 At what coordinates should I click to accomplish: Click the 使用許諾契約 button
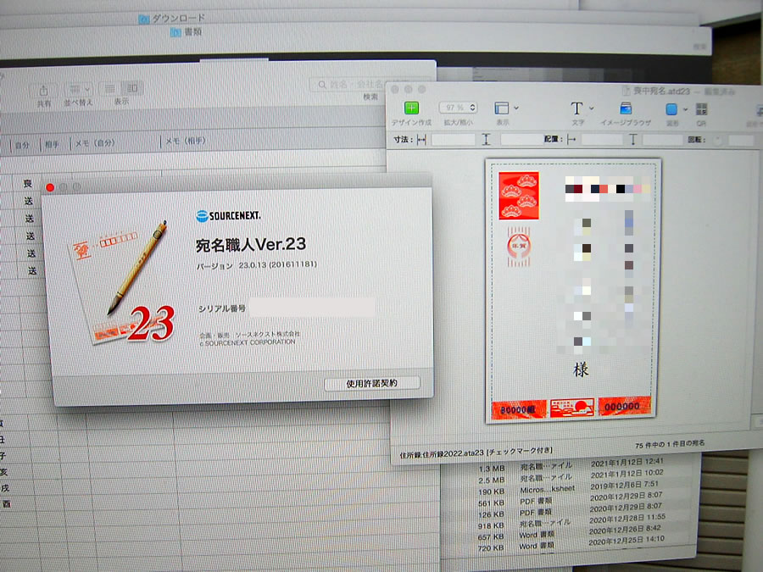coord(372,383)
